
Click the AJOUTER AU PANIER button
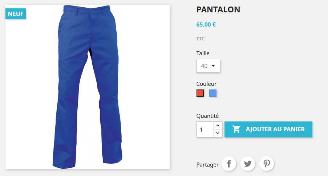268,129
